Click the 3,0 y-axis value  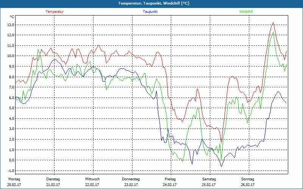11,129
